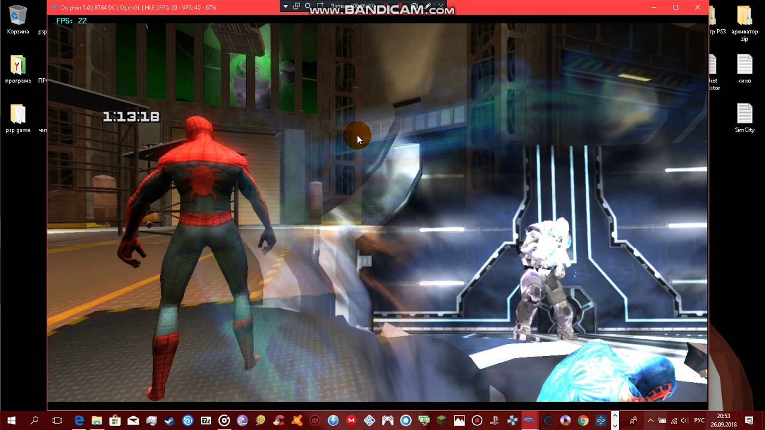The image size is (765, 430).
Task: Select програма desktop archive icon
Action: pos(18,69)
